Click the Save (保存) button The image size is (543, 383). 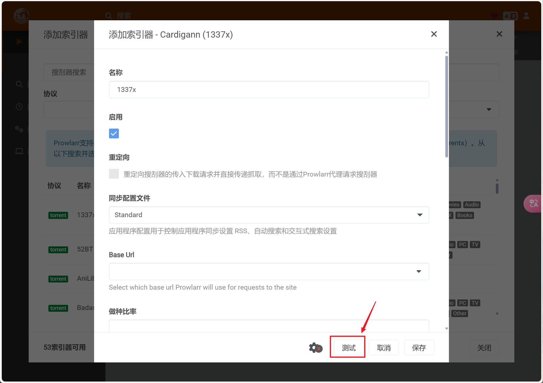point(419,348)
